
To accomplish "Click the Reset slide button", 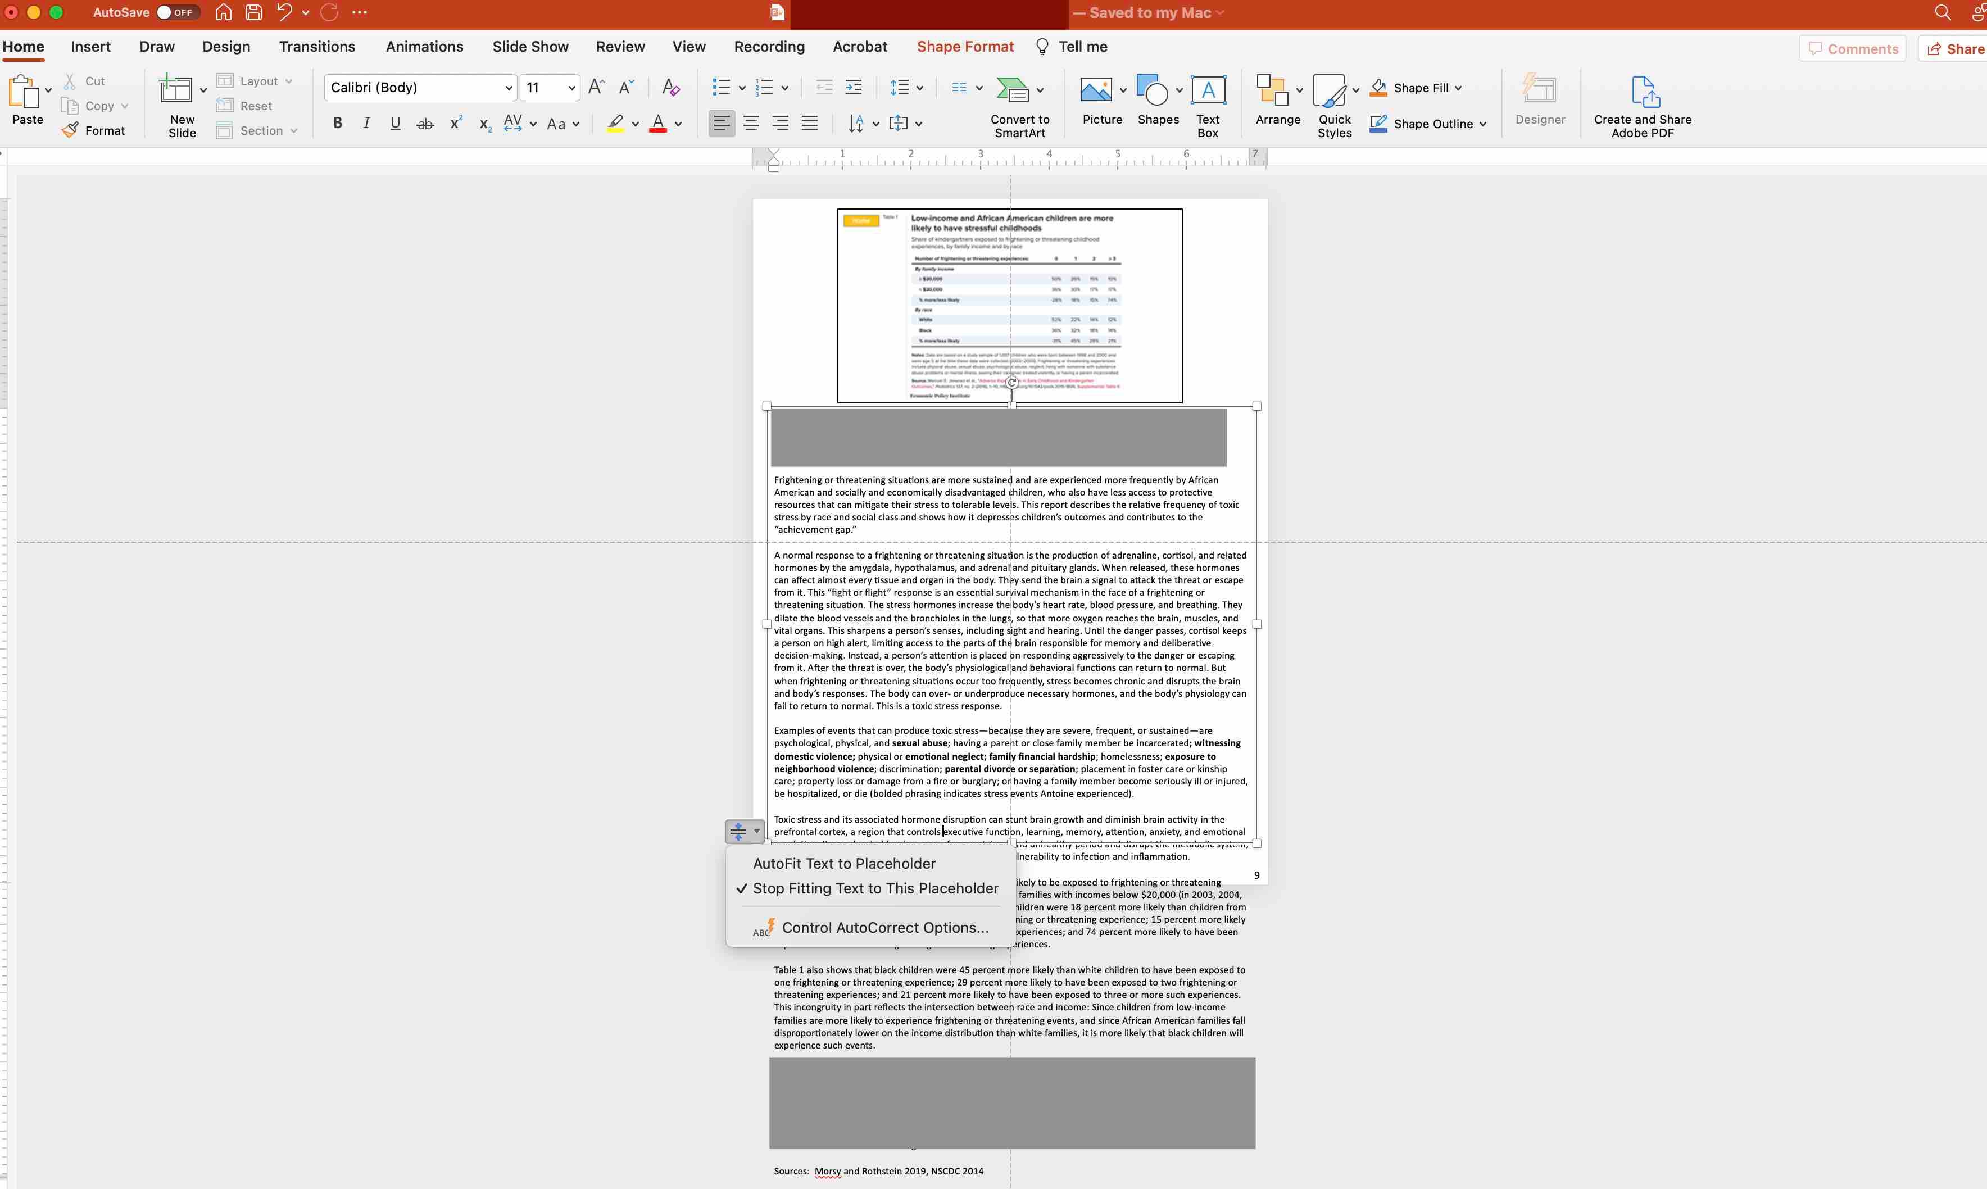I will click(244, 106).
